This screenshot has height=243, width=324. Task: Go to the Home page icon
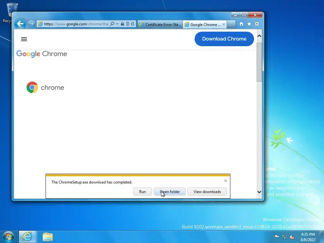coord(241,24)
